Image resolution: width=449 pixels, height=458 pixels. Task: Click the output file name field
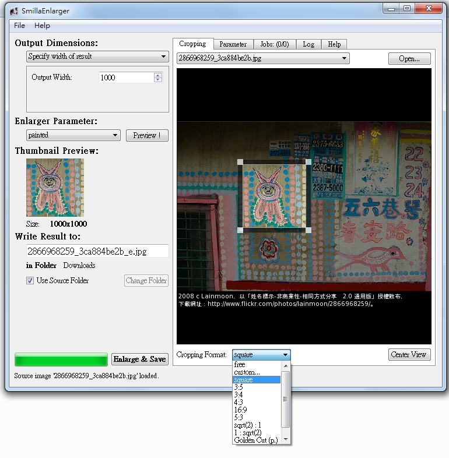click(x=97, y=251)
